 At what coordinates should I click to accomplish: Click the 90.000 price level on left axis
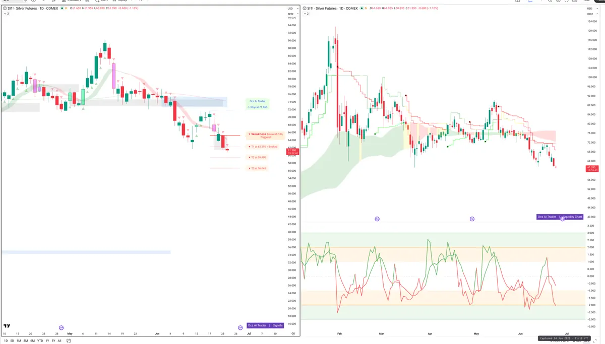[x=291, y=41]
